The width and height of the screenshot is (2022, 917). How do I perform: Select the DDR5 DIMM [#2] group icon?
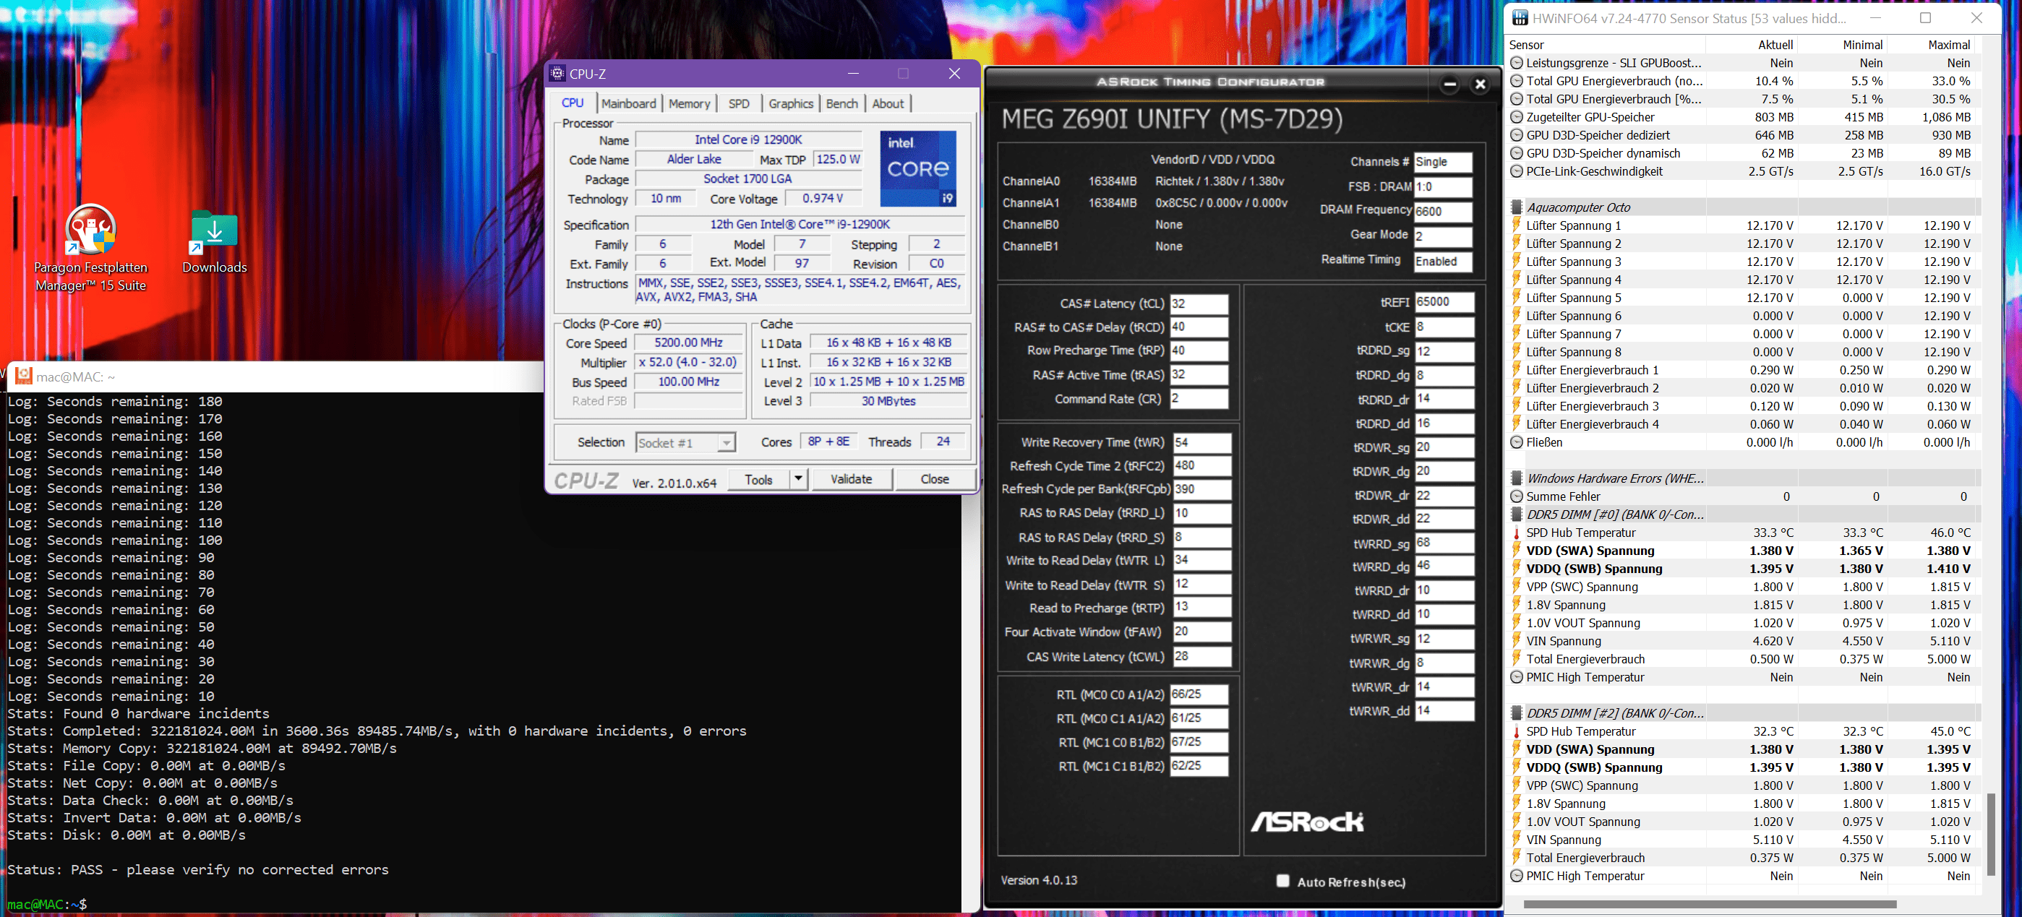point(1517,713)
